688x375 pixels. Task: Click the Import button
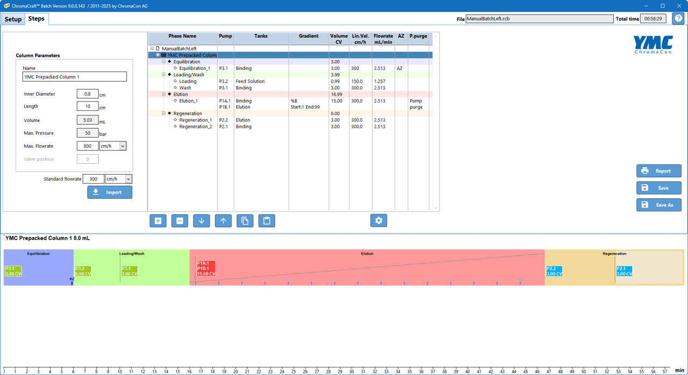[x=110, y=192]
